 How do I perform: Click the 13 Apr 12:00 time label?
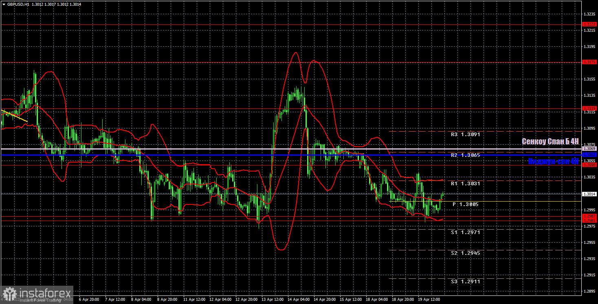pos(272,299)
